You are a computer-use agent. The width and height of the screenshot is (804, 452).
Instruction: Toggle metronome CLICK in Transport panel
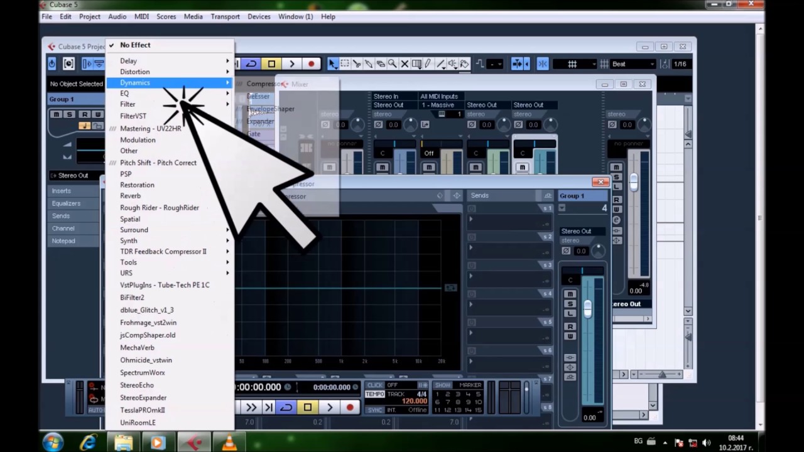(x=375, y=385)
